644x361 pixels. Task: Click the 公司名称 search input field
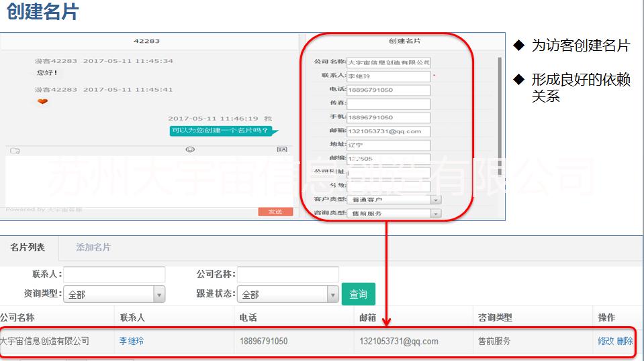coord(288,274)
